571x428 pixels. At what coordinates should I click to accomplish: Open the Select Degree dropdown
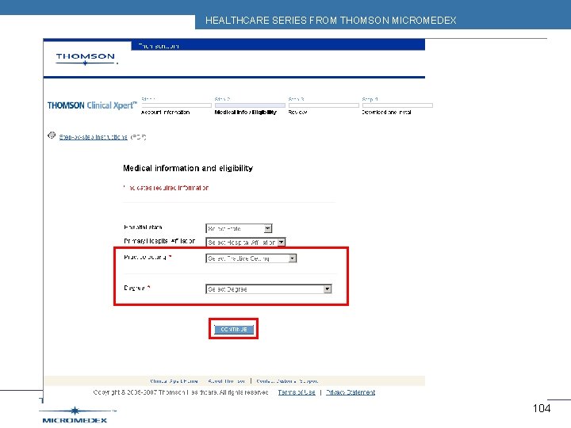tap(269, 289)
